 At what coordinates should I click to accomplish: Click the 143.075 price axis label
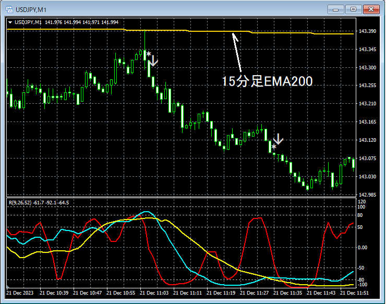click(367, 159)
